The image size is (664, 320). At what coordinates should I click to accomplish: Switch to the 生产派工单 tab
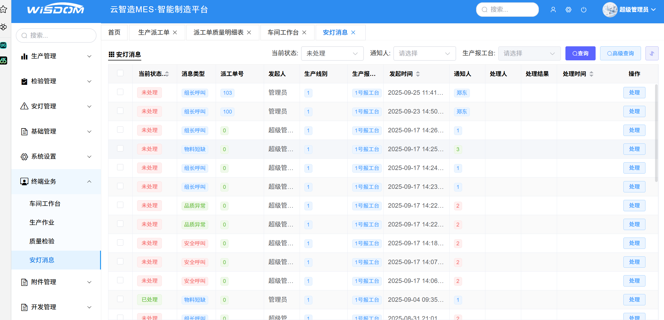154,32
